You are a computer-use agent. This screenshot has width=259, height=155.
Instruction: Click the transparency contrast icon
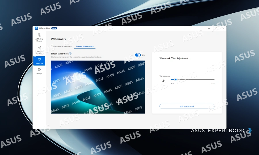point(163,81)
